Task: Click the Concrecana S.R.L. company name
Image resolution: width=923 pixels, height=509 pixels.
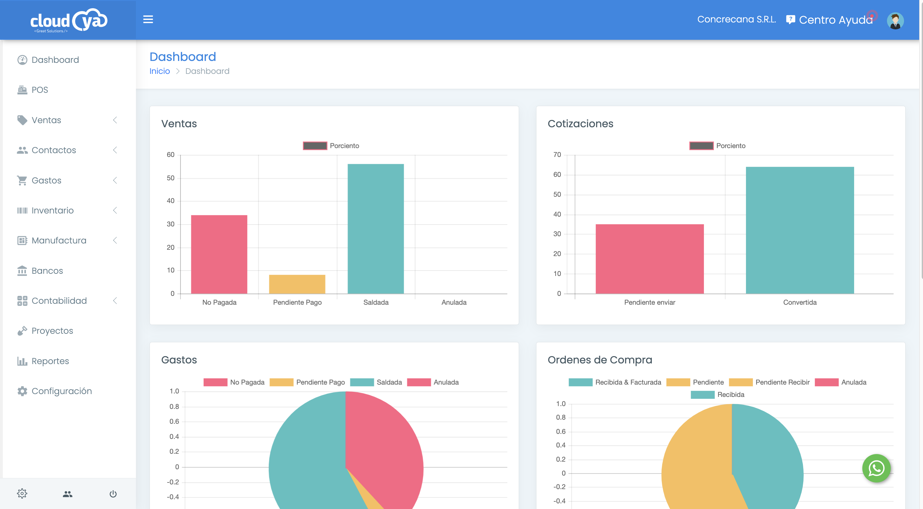Action: (x=736, y=19)
